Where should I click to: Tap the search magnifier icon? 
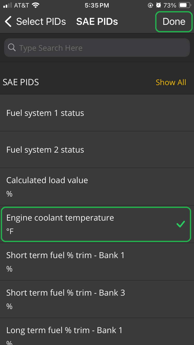click(12, 48)
